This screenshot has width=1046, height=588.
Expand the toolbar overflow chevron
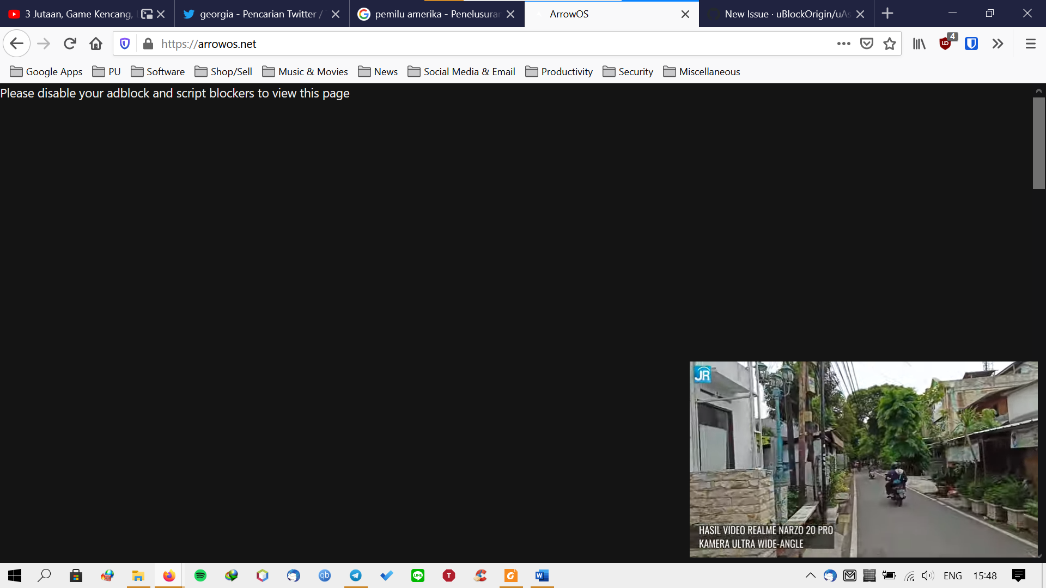(998, 43)
